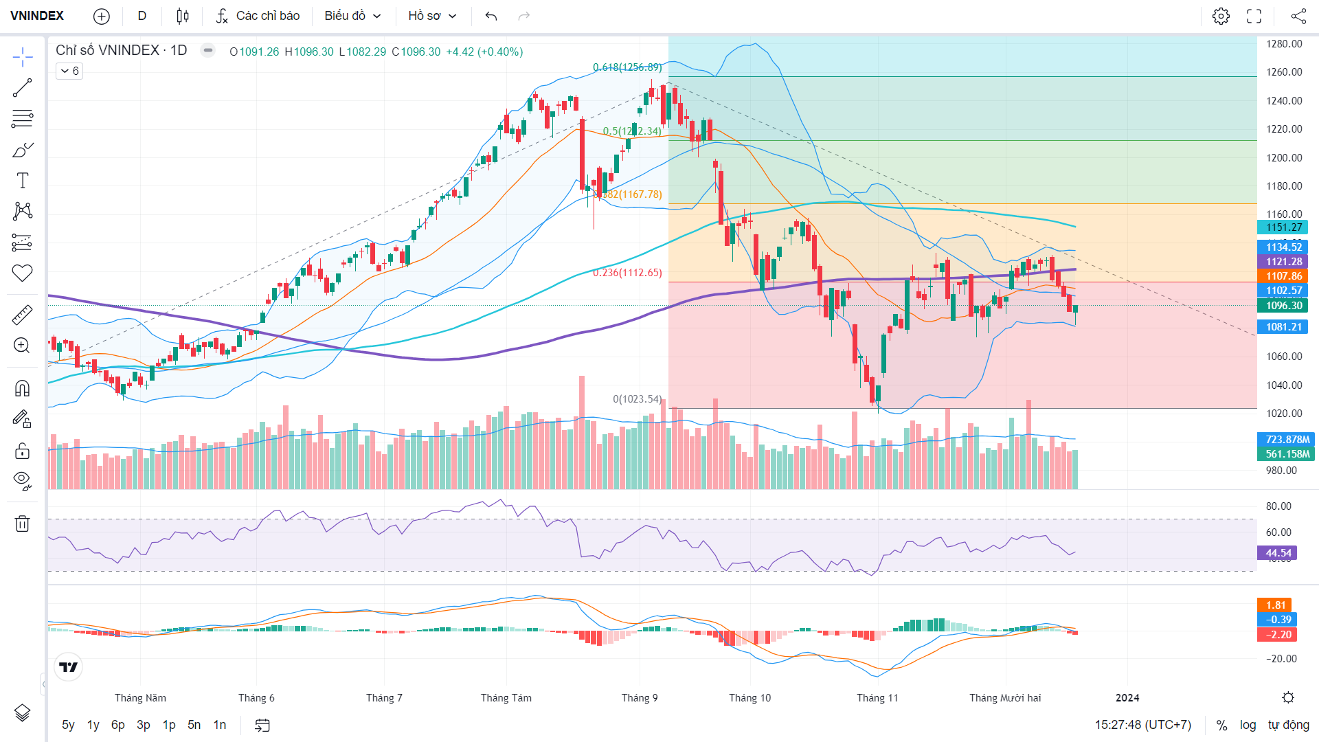The height and width of the screenshot is (742, 1319).
Task: Open the object tree layers icon
Action: click(22, 713)
